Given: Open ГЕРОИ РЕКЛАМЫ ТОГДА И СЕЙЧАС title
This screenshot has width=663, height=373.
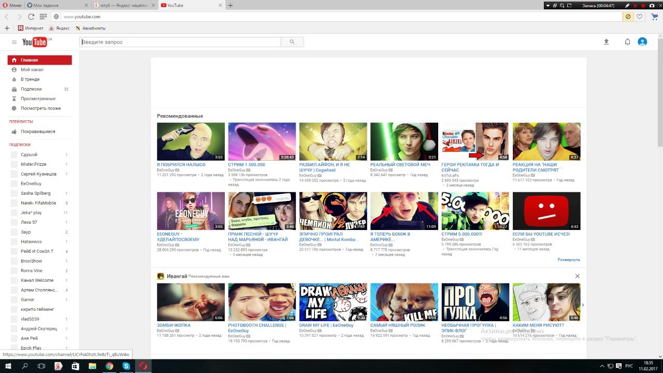Looking at the screenshot, I should point(470,167).
